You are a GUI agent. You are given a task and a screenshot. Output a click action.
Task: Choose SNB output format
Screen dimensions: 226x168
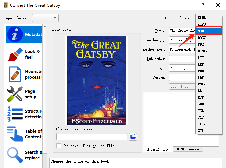click(209, 104)
